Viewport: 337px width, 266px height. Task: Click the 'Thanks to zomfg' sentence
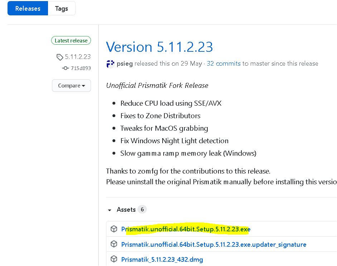point(188,171)
